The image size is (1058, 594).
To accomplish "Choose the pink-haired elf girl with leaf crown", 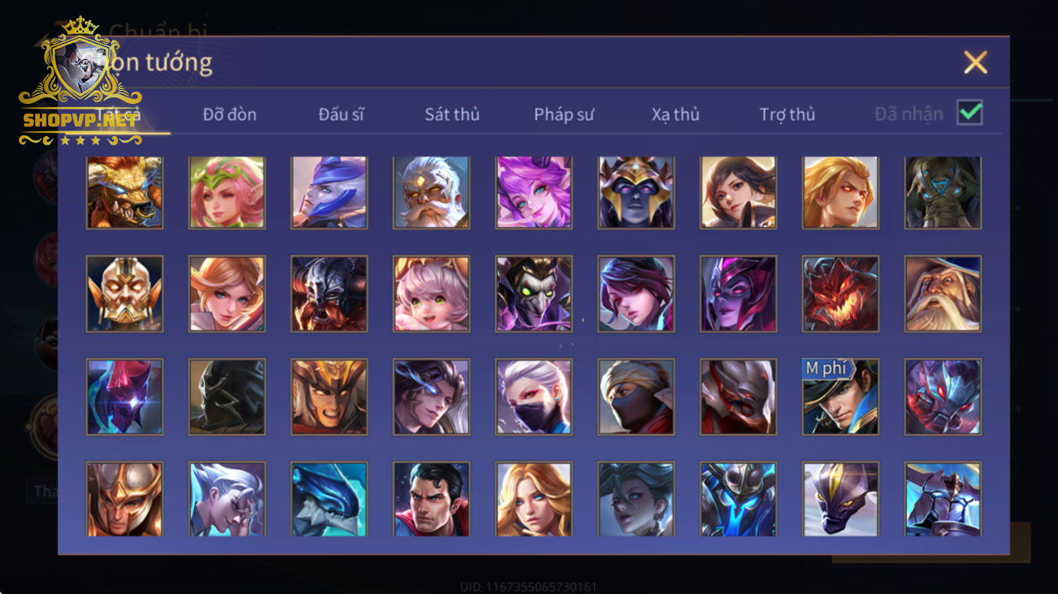I will 227,193.
